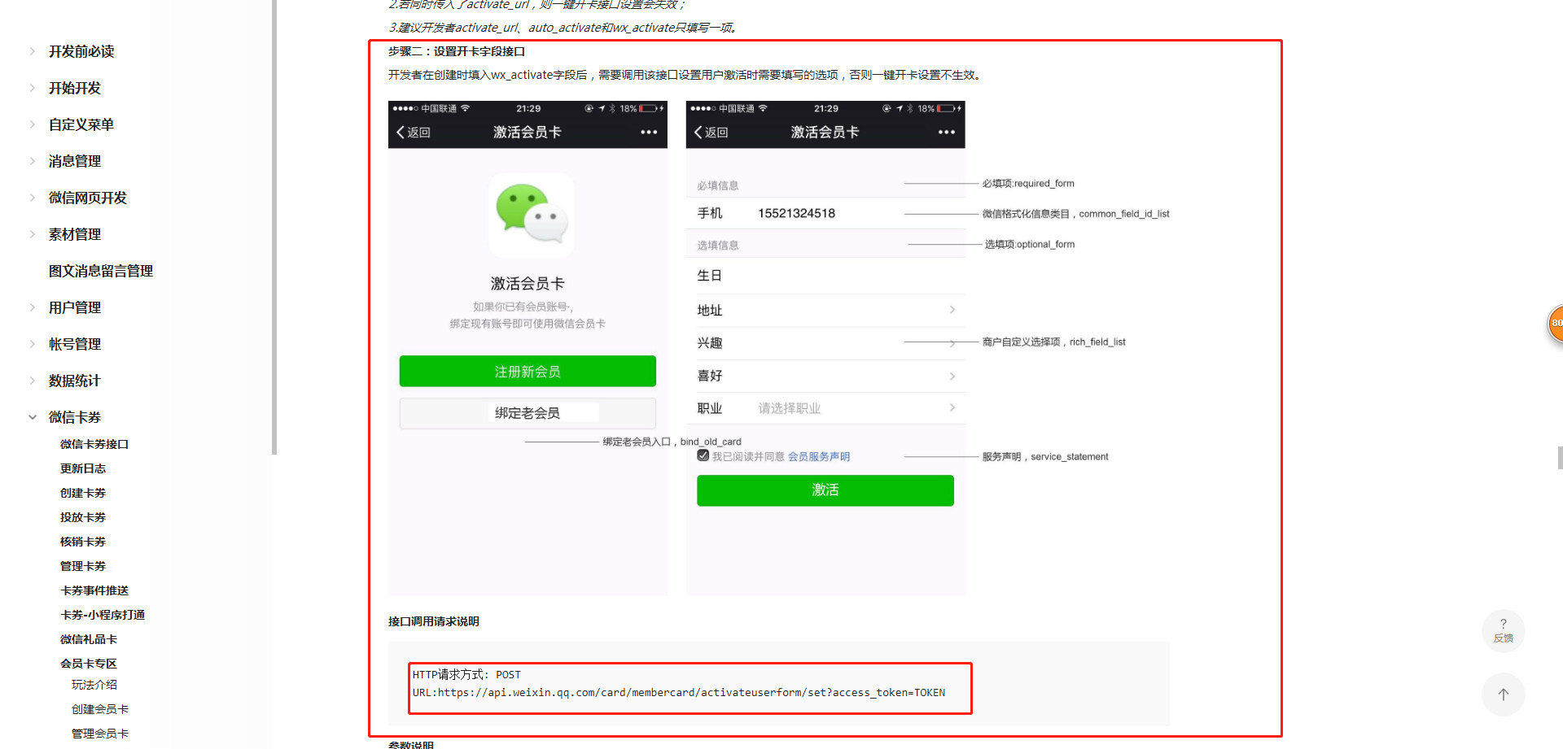1563x749 pixels.
Task: Click the 接口调用请求说明 heading
Action: point(434,621)
